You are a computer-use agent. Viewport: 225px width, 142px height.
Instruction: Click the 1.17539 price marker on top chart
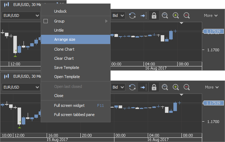213,31
